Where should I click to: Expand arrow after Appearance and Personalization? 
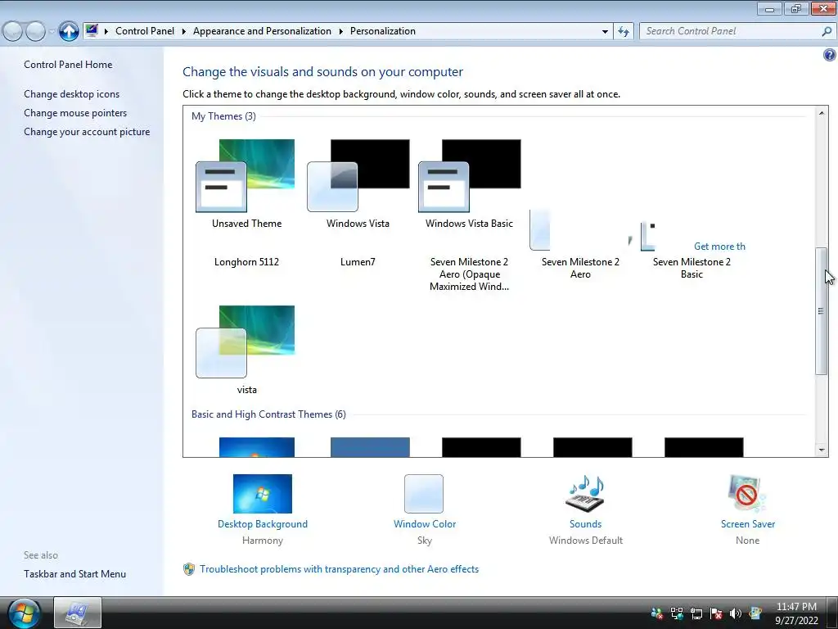pos(340,32)
